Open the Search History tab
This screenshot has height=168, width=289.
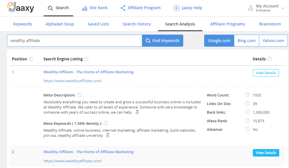click(137, 24)
